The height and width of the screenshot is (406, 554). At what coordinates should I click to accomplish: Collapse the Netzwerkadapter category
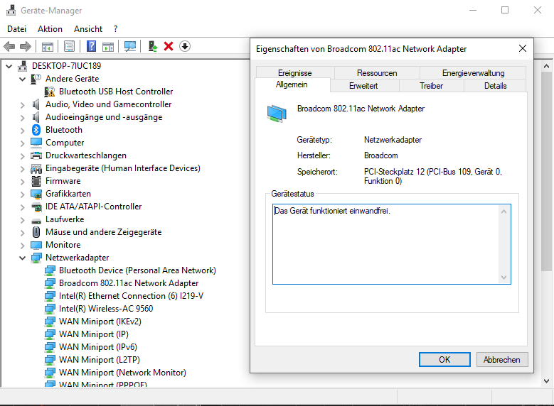coord(22,258)
